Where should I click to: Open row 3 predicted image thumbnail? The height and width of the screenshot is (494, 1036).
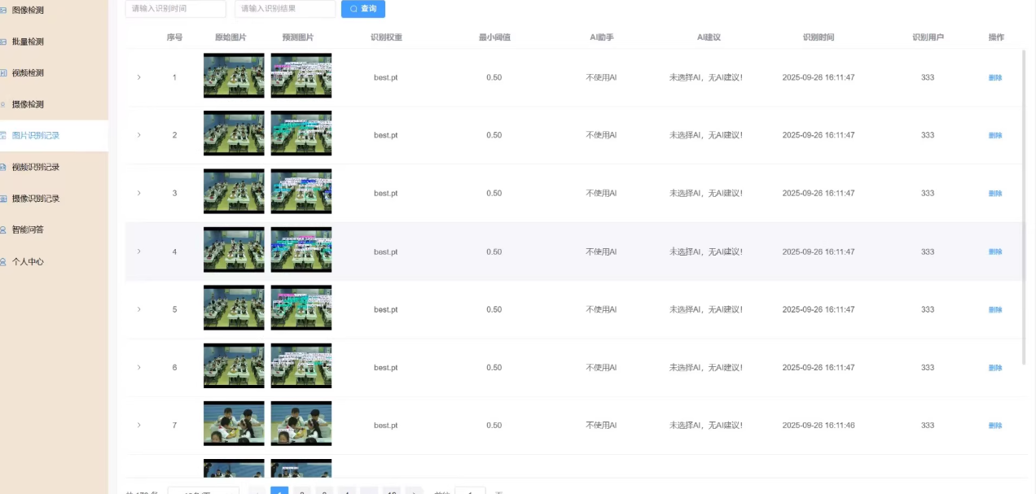pos(301,191)
